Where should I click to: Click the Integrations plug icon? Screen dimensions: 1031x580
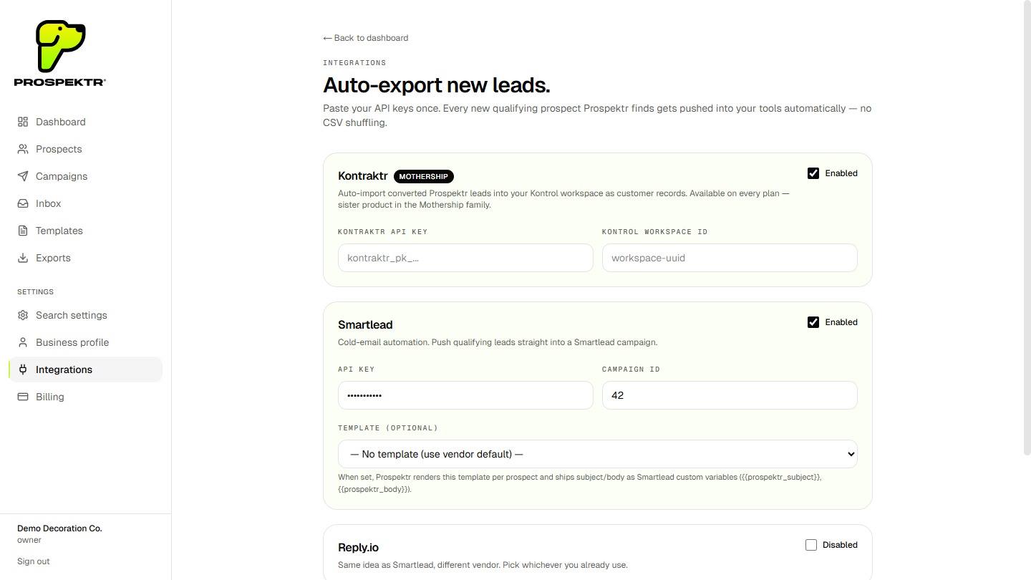point(23,369)
